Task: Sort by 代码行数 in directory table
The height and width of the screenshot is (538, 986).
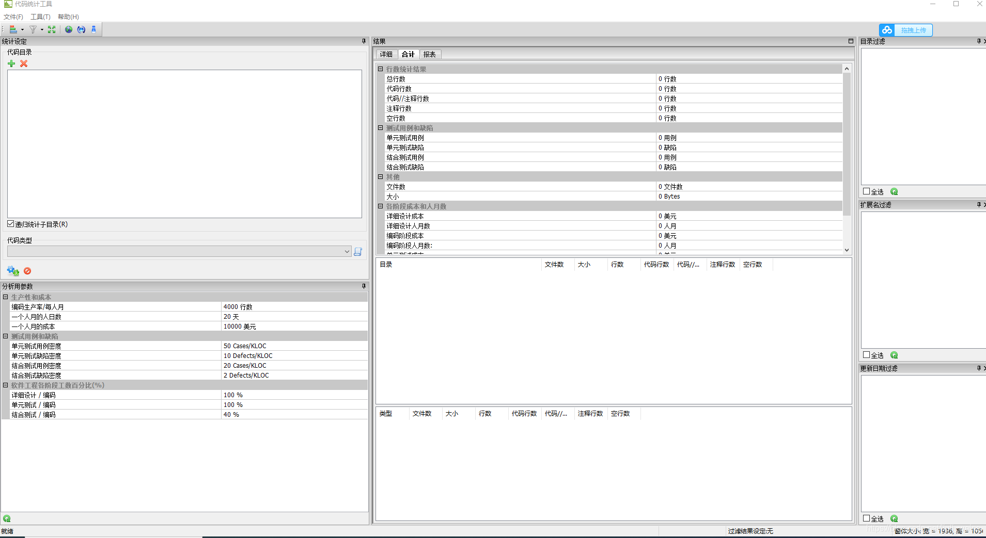Action: [x=656, y=264]
